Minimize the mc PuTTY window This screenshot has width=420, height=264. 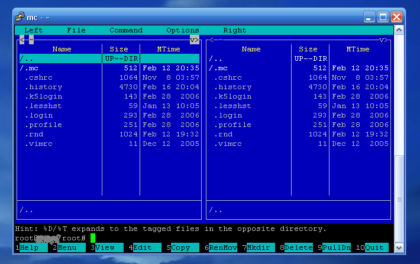369,17
